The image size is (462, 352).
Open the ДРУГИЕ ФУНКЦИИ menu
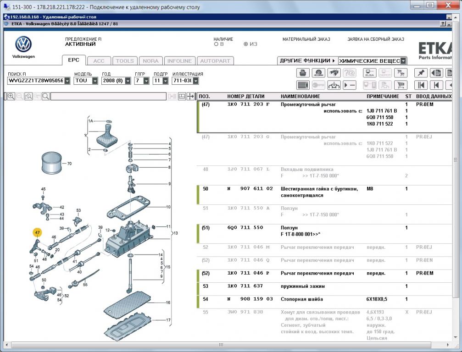[307, 60]
